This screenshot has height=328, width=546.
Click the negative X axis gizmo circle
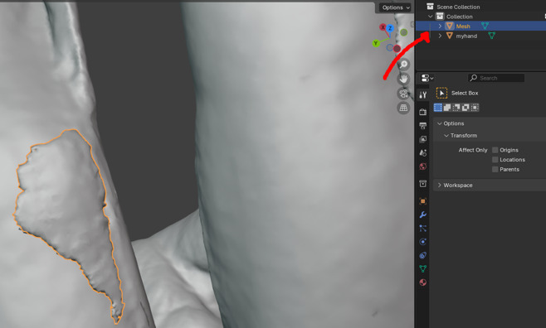pyautogui.click(x=397, y=49)
